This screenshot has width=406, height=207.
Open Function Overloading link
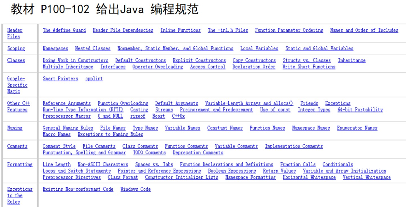(x=123, y=103)
